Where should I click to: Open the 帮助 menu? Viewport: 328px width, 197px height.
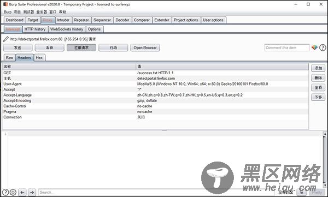[x=62, y=12]
